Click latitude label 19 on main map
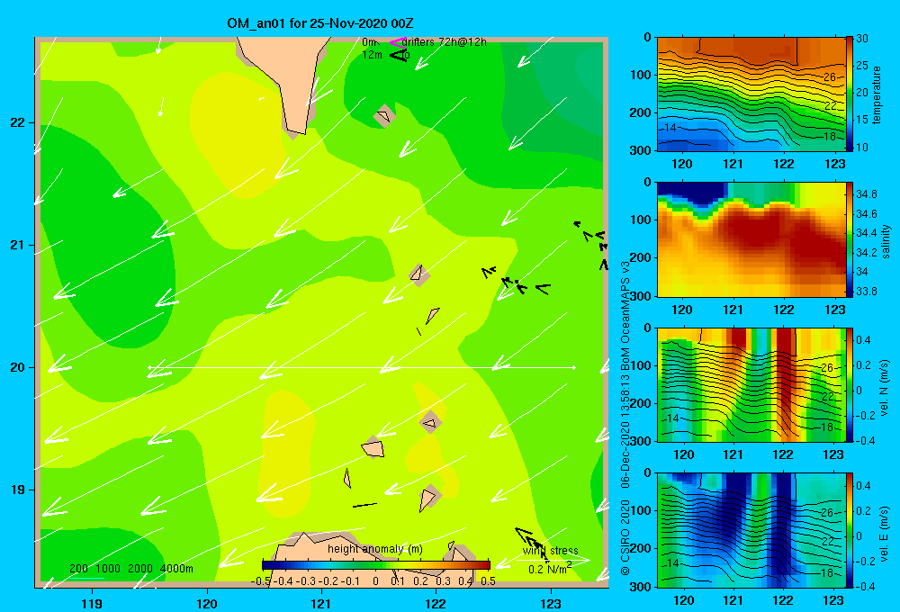This screenshot has width=900, height=612. click(x=18, y=490)
